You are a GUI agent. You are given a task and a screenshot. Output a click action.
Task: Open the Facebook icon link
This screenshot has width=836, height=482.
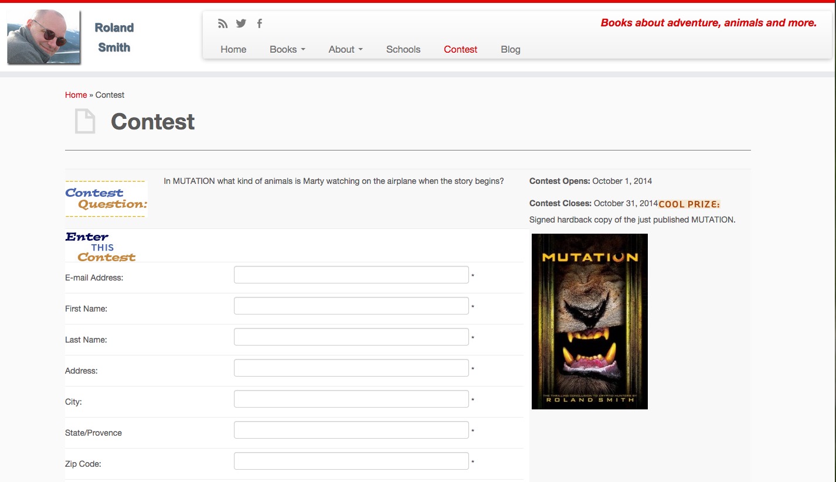259,23
